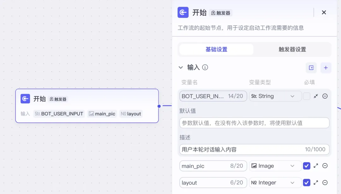Click the Start icon in the panel header
Image resolution: width=341 pixels, height=194 pixels.
[183, 12]
